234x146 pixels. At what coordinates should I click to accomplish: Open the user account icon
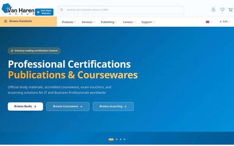tap(214, 9)
